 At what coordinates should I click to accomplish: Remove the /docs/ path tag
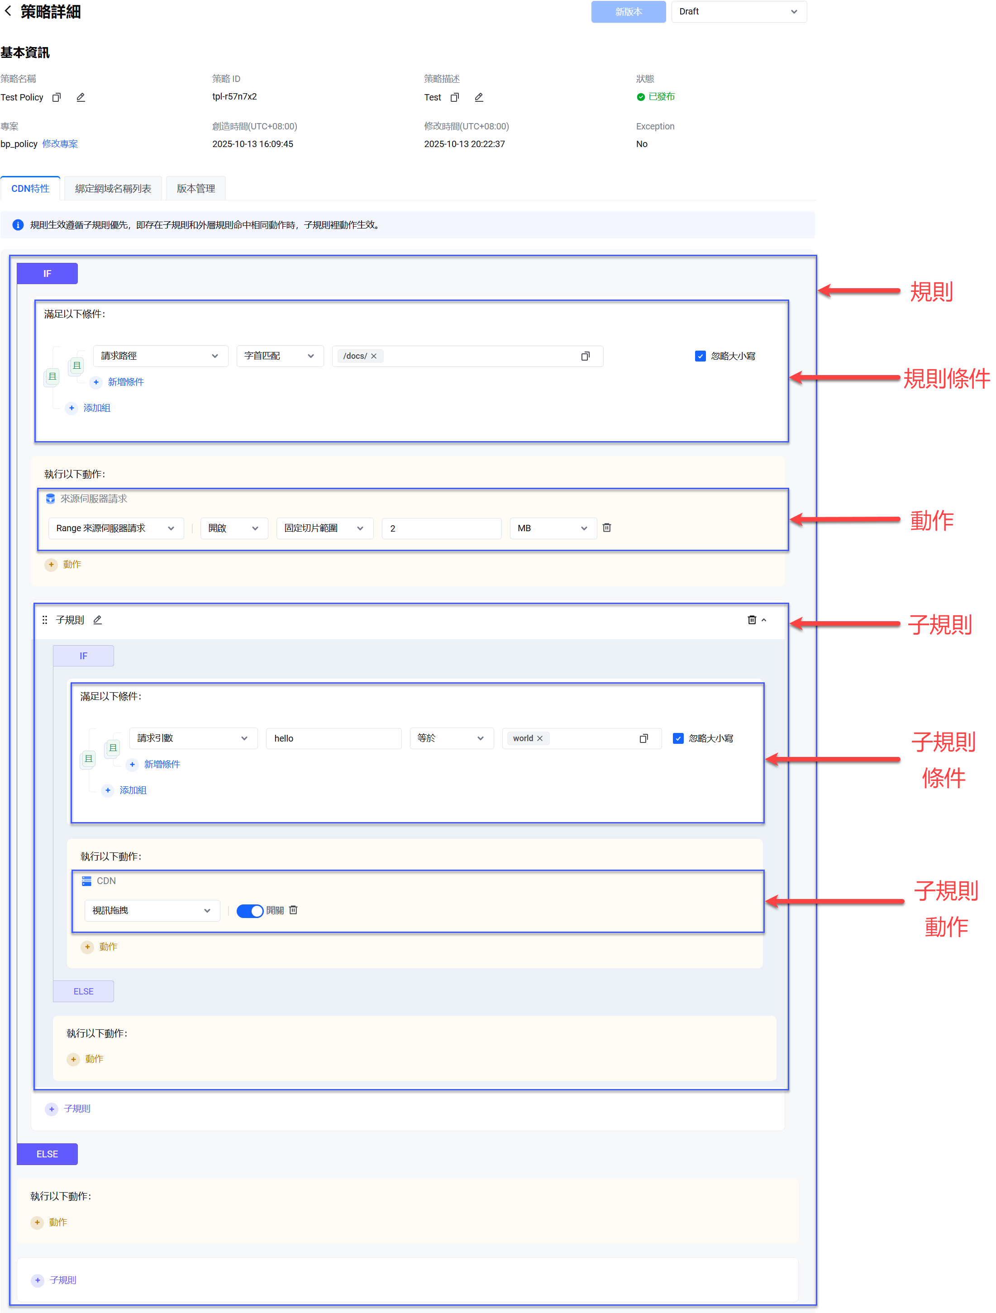(374, 356)
